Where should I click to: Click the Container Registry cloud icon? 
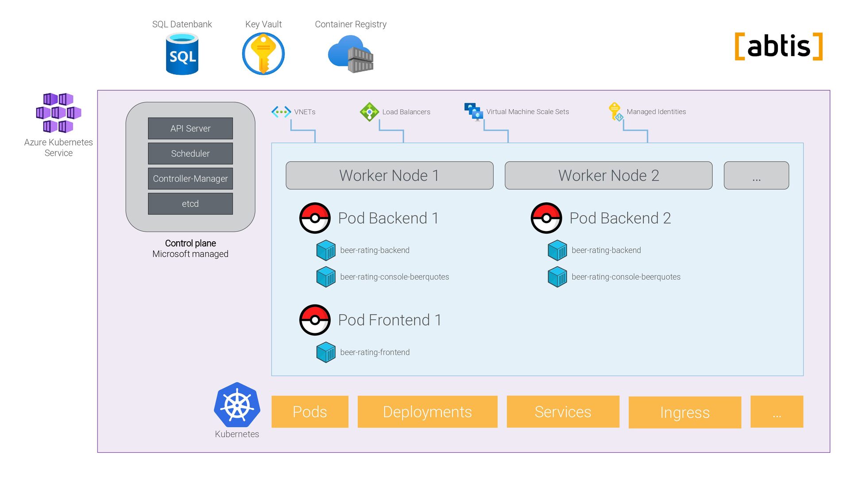[x=350, y=54]
